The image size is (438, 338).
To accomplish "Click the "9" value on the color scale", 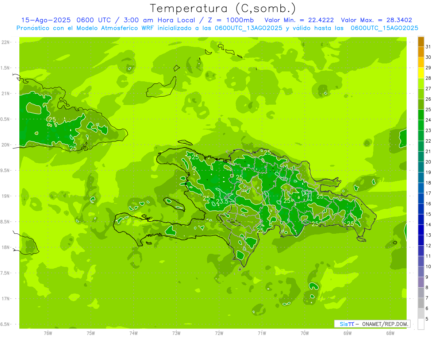I will pos(427,277).
